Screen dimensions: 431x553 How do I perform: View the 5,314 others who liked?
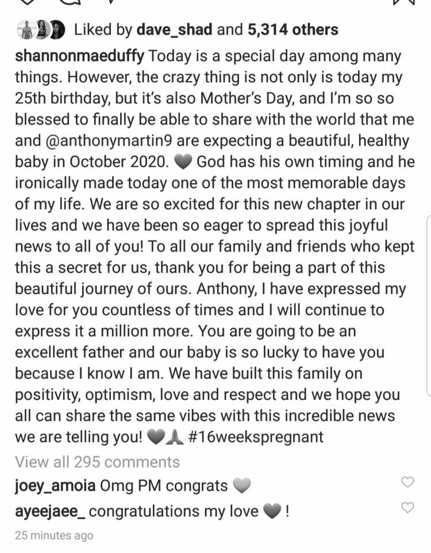(293, 30)
